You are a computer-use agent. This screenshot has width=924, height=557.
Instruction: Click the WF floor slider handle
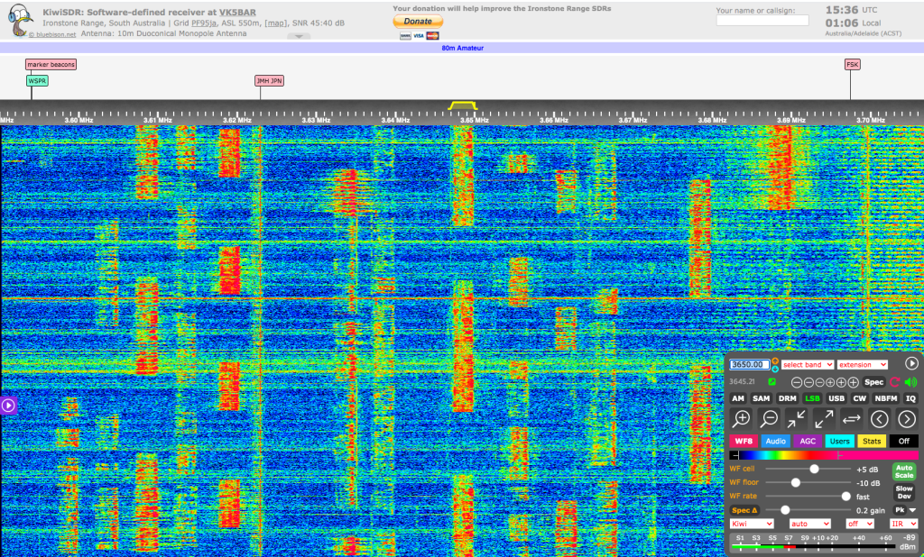(x=795, y=482)
